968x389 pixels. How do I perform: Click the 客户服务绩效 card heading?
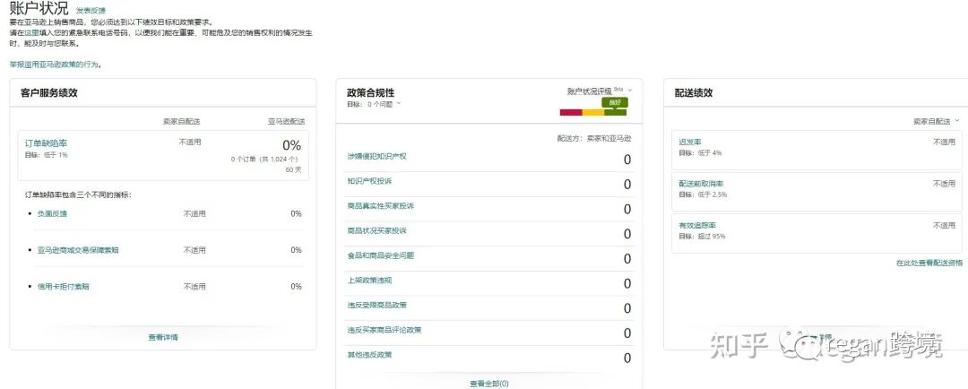[x=48, y=92]
